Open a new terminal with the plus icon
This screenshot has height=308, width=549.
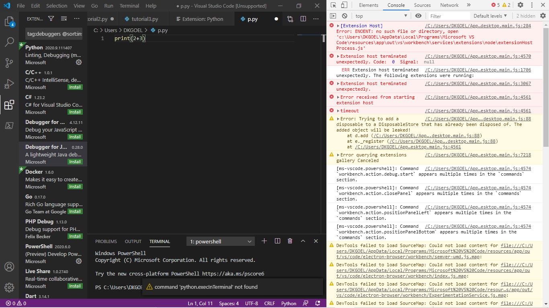[264, 241]
